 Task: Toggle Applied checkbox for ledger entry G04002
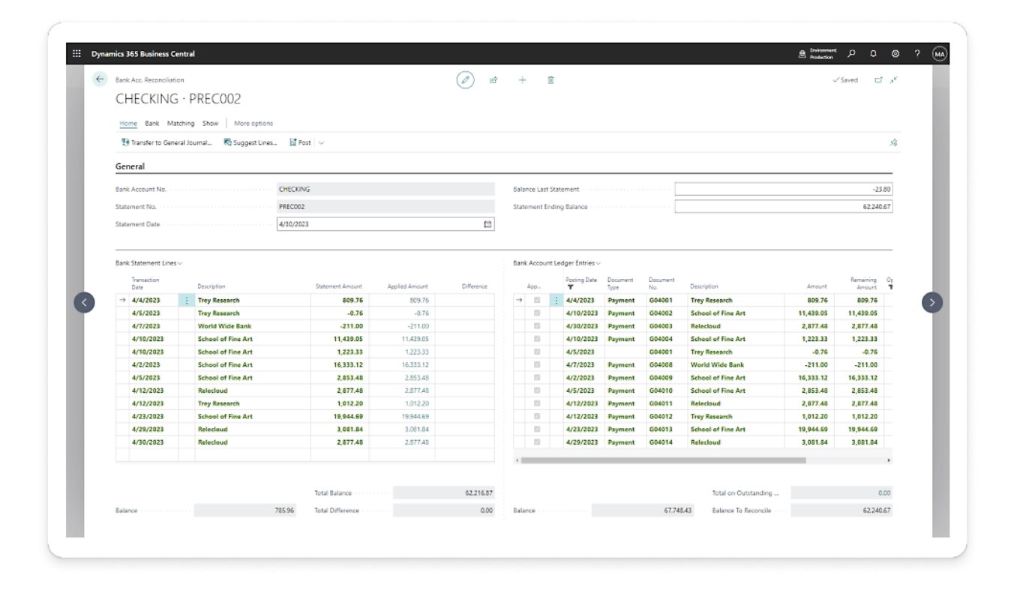click(536, 313)
